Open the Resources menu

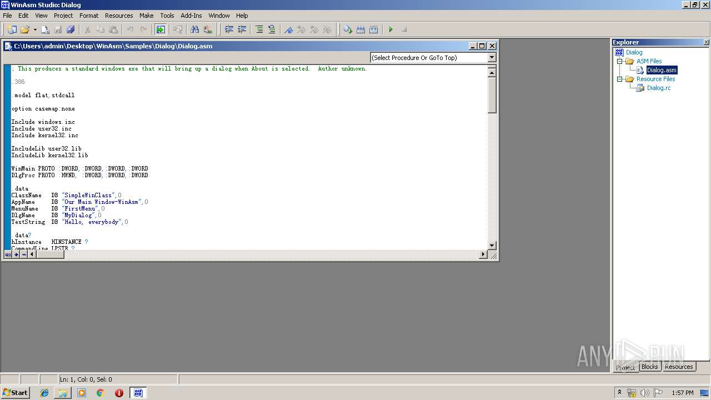point(119,16)
